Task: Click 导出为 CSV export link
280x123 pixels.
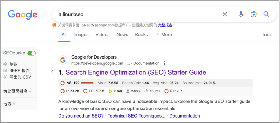Action: pos(20,77)
